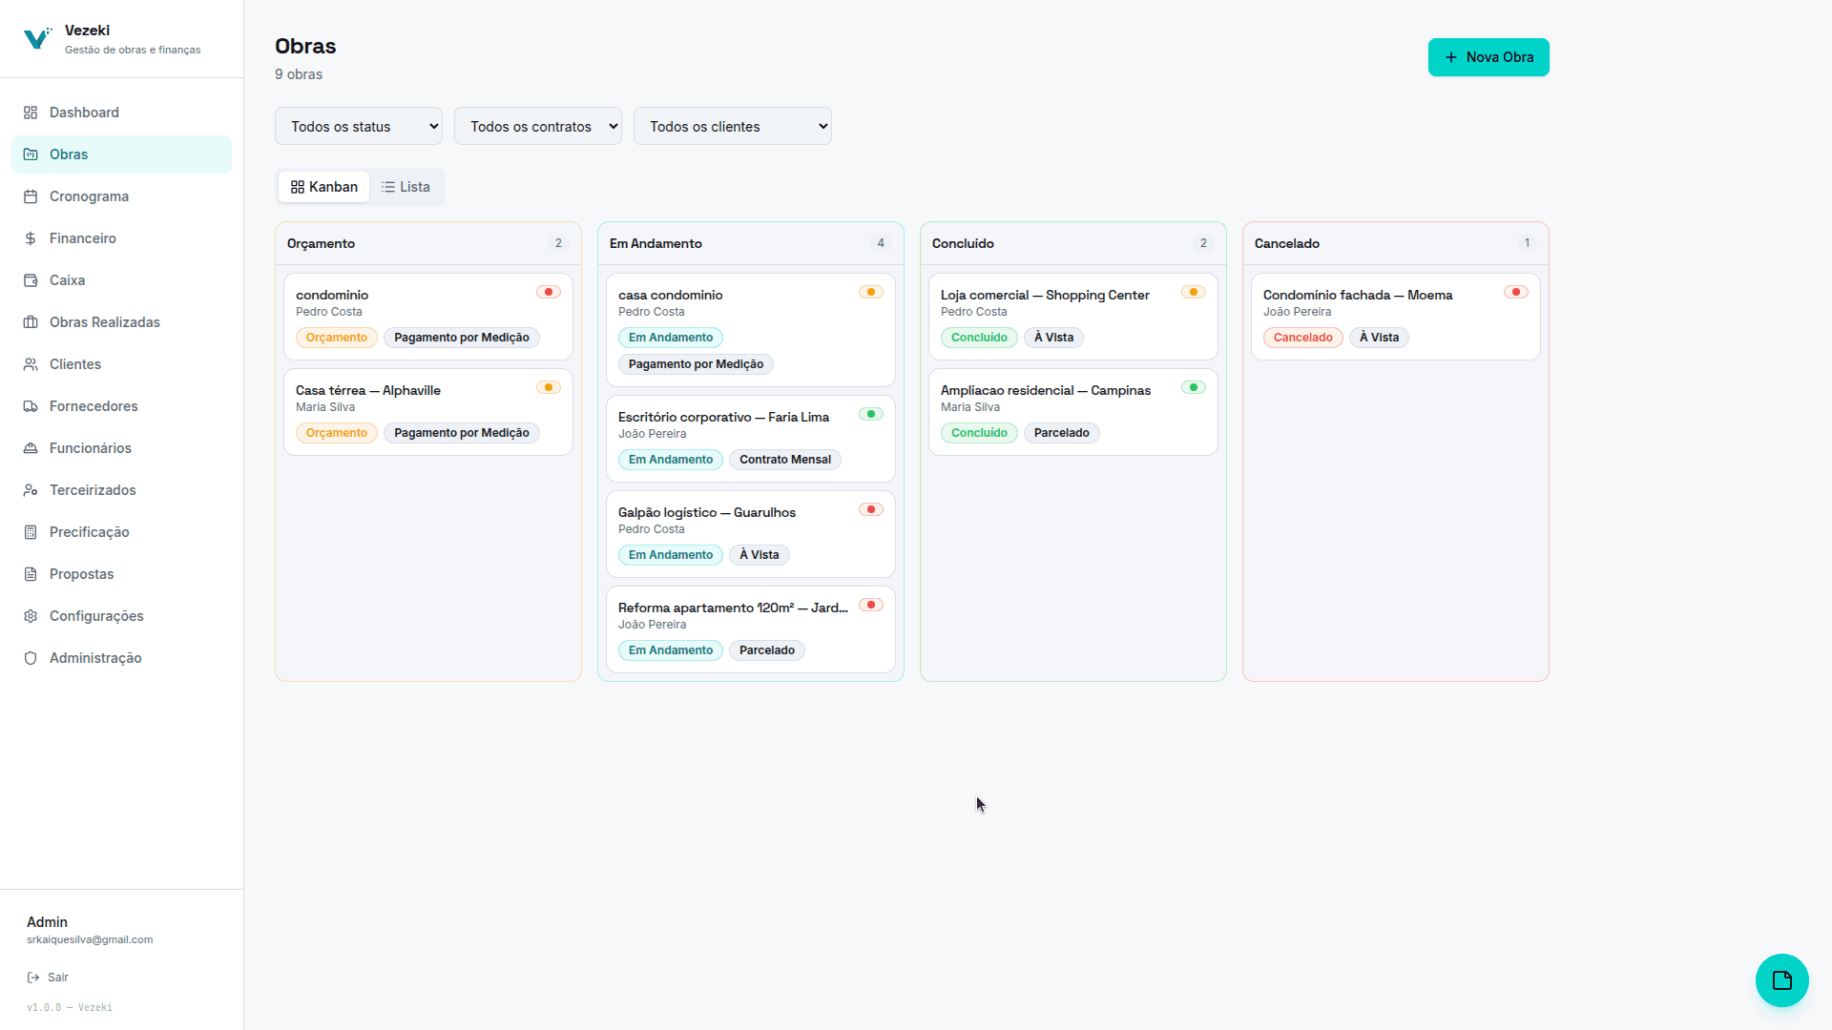The height and width of the screenshot is (1030, 1832).
Task: Switch to the Lista view tab
Action: pos(406,187)
